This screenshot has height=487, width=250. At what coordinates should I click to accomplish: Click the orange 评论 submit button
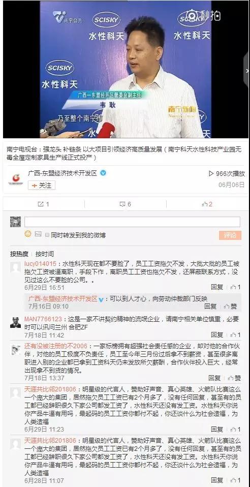pos(230,235)
